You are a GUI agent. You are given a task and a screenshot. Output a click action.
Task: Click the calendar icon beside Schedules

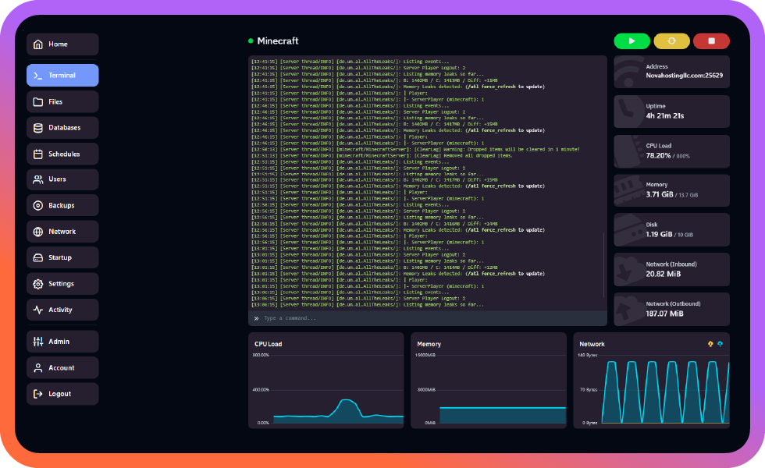[38, 154]
